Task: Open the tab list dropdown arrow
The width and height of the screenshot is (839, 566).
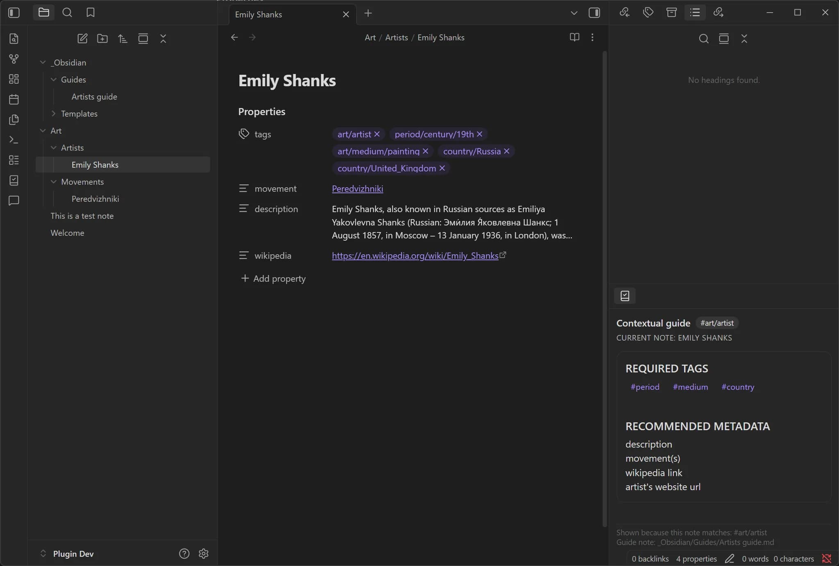Action: (x=574, y=13)
